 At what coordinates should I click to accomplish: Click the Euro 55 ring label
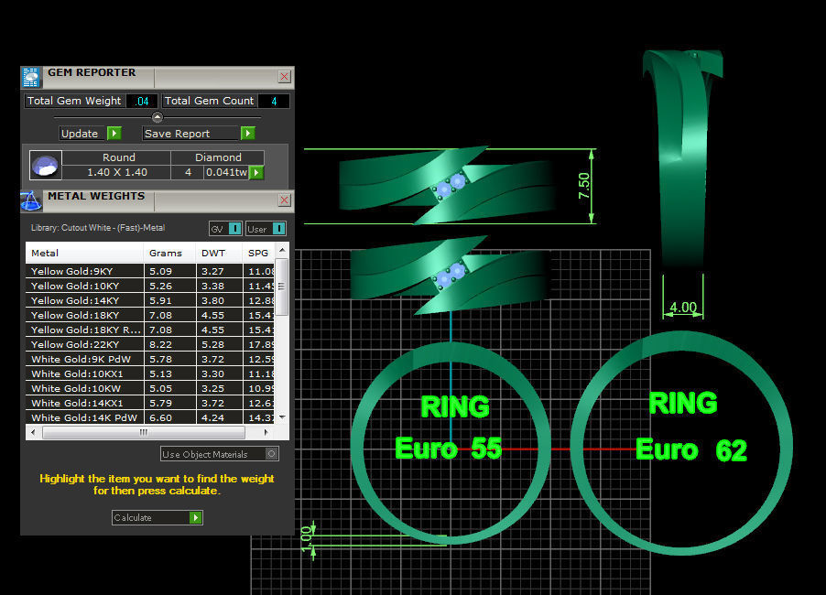point(449,449)
